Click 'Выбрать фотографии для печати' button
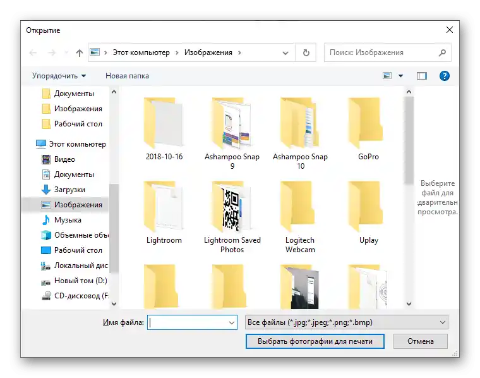This screenshot has height=378, width=480. pyautogui.click(x=315, y=341)
